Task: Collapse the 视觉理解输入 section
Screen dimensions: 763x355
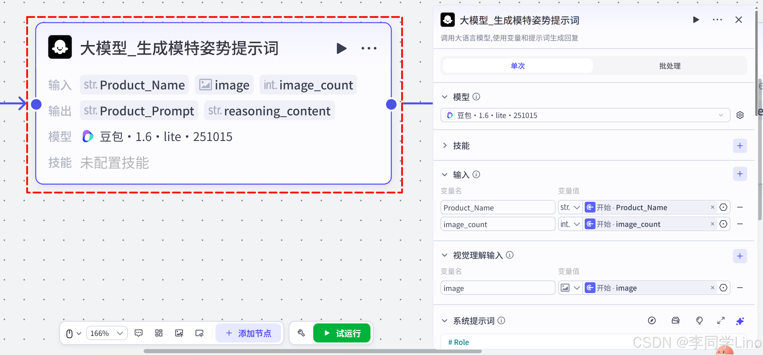Action: (445, 255)
